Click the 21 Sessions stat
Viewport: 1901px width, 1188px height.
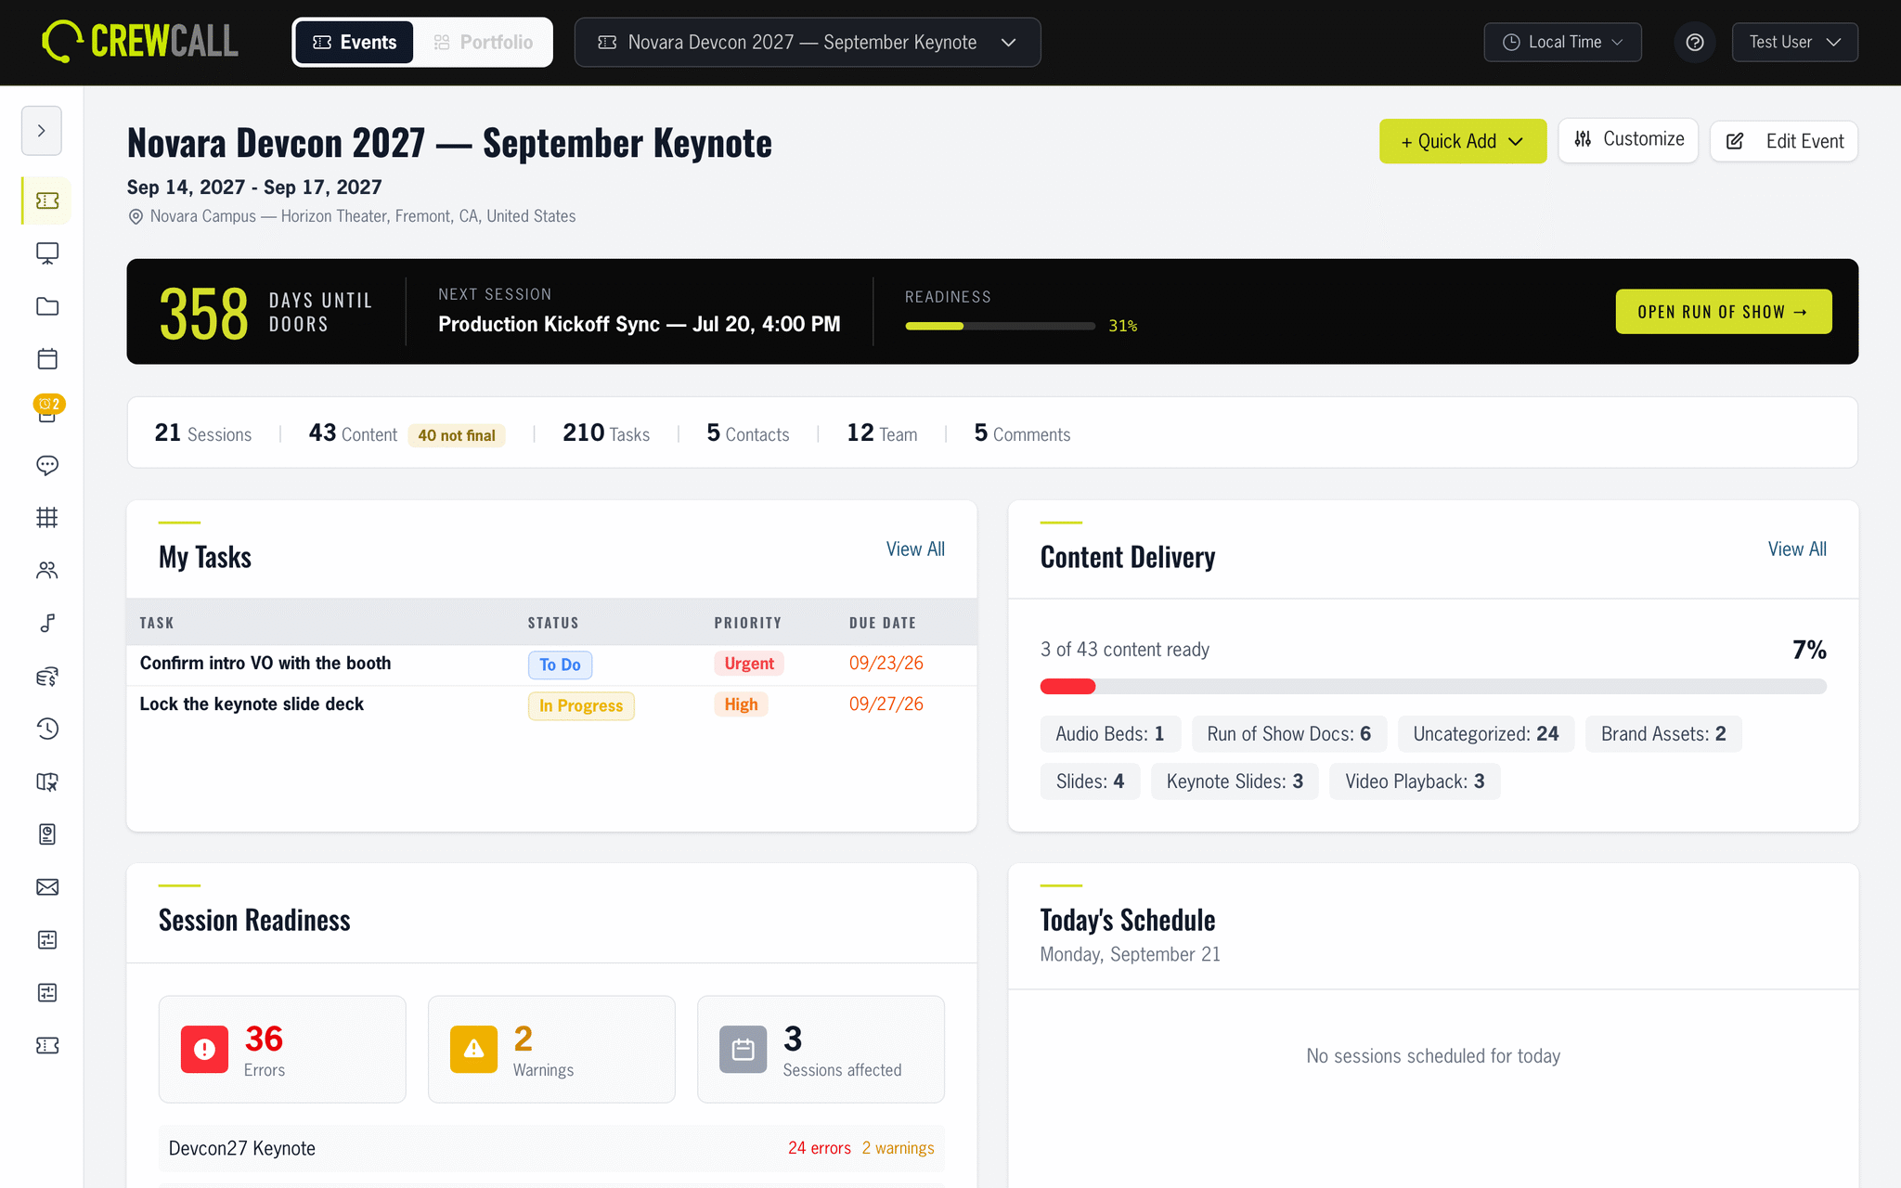(x=203, y=433)
